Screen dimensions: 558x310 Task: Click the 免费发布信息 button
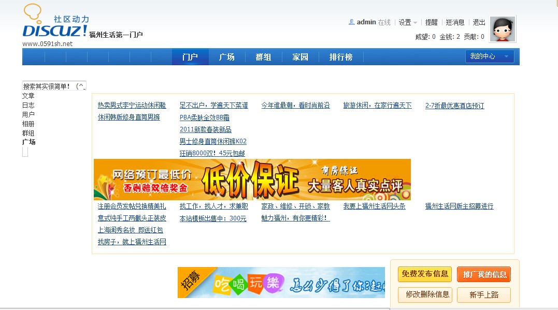[425, 274]
